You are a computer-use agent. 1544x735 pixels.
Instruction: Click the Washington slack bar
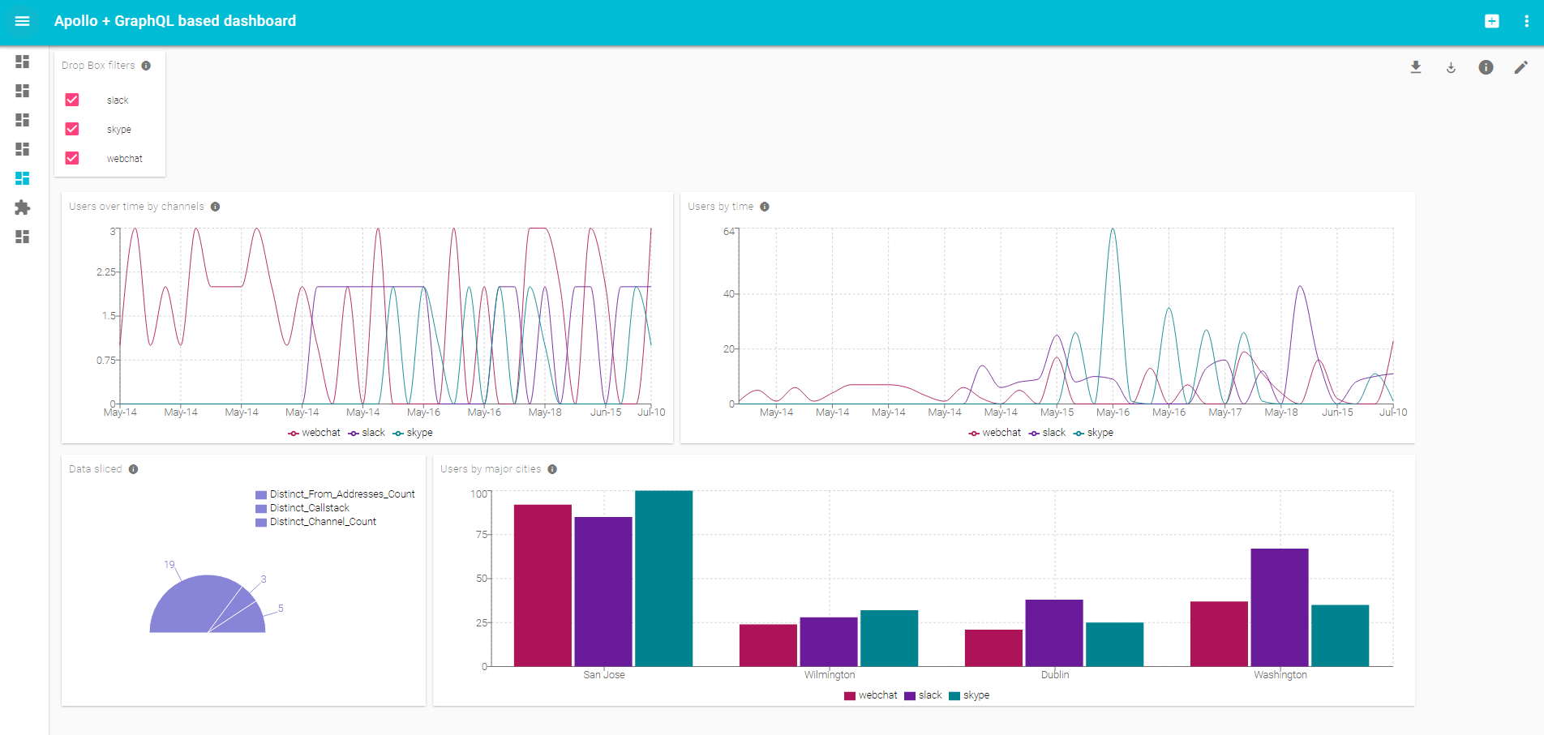click(1280, 608)
